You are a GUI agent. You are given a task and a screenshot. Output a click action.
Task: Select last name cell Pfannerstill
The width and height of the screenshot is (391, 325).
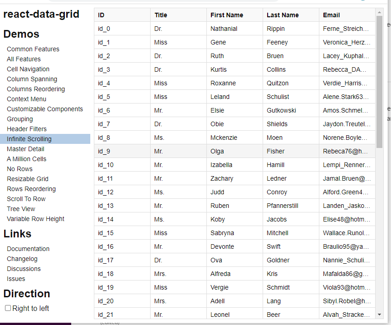[291, 206]
